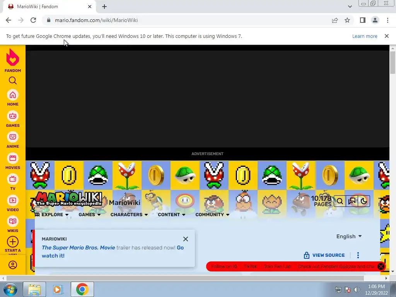396x297 pixels.
Task: Open the tab search chevron
Action: (350, 7)
